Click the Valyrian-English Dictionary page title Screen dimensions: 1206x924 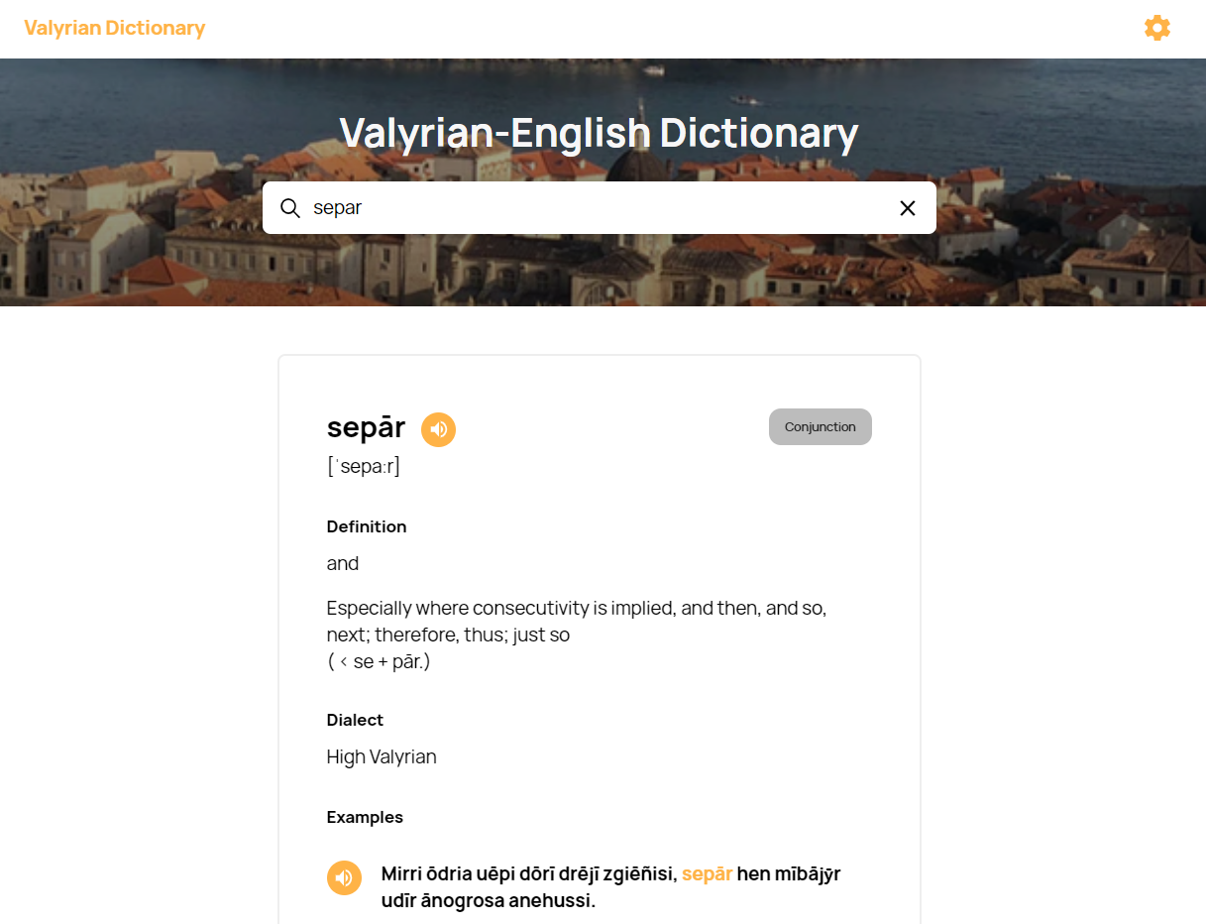click(x=598, y=133)
